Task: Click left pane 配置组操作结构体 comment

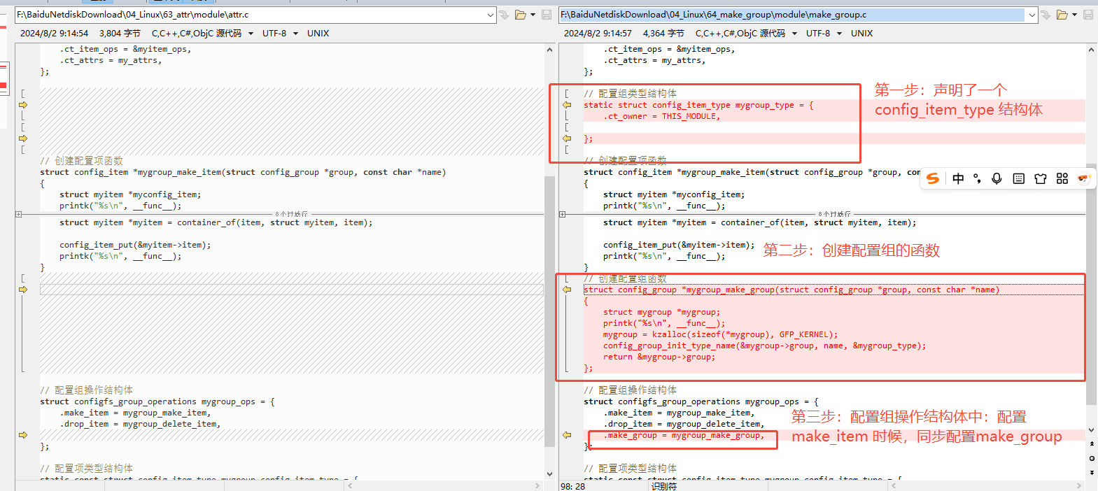Action: (x=86, y=390)
